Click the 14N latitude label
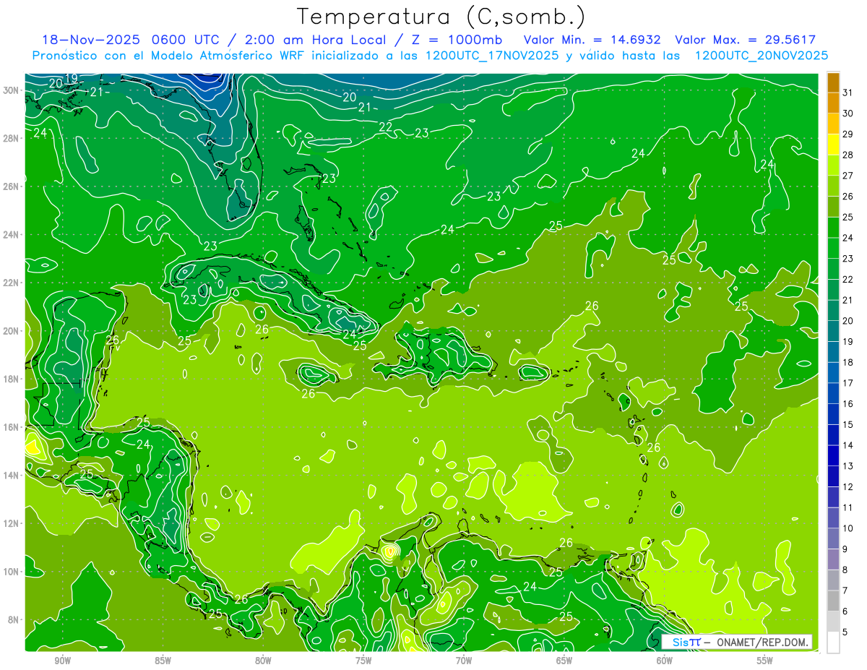 pyautogui.click(x=11, y=476)
